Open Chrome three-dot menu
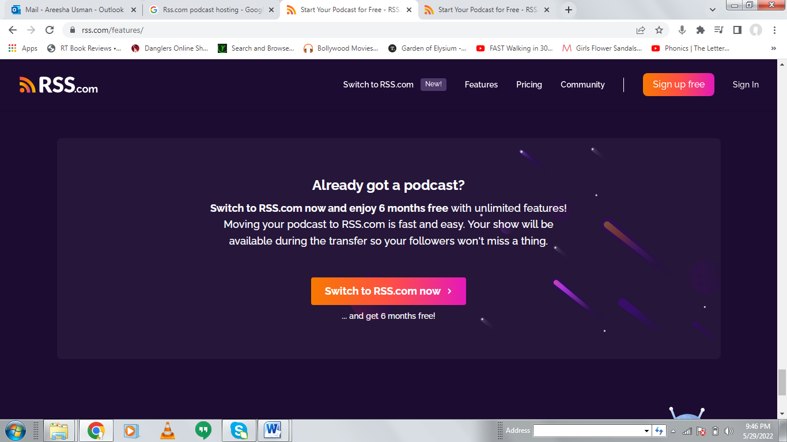Screen dimensions: 787x442 774,30
